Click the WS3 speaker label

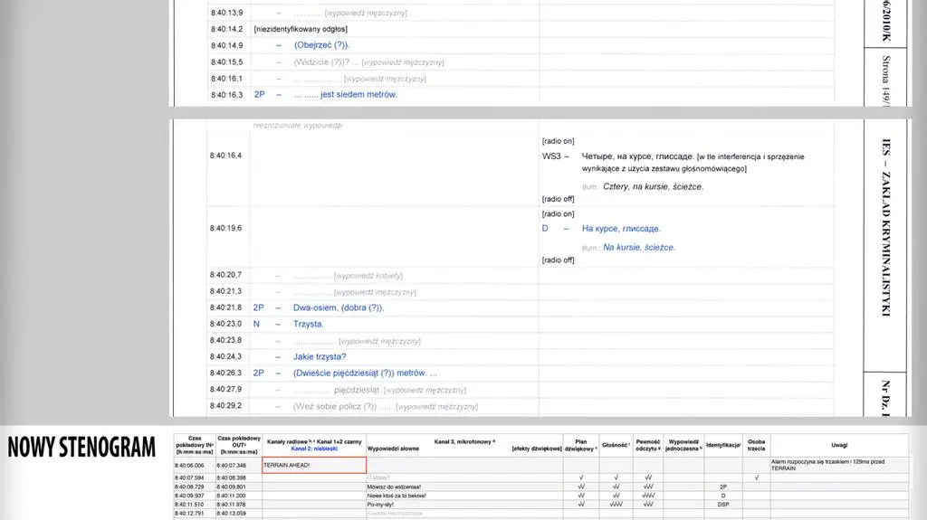[551, 156]
